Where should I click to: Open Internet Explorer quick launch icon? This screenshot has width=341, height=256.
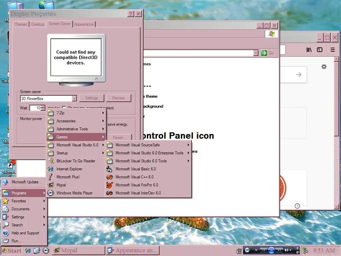pyautogui.click(x=28, y=251)
